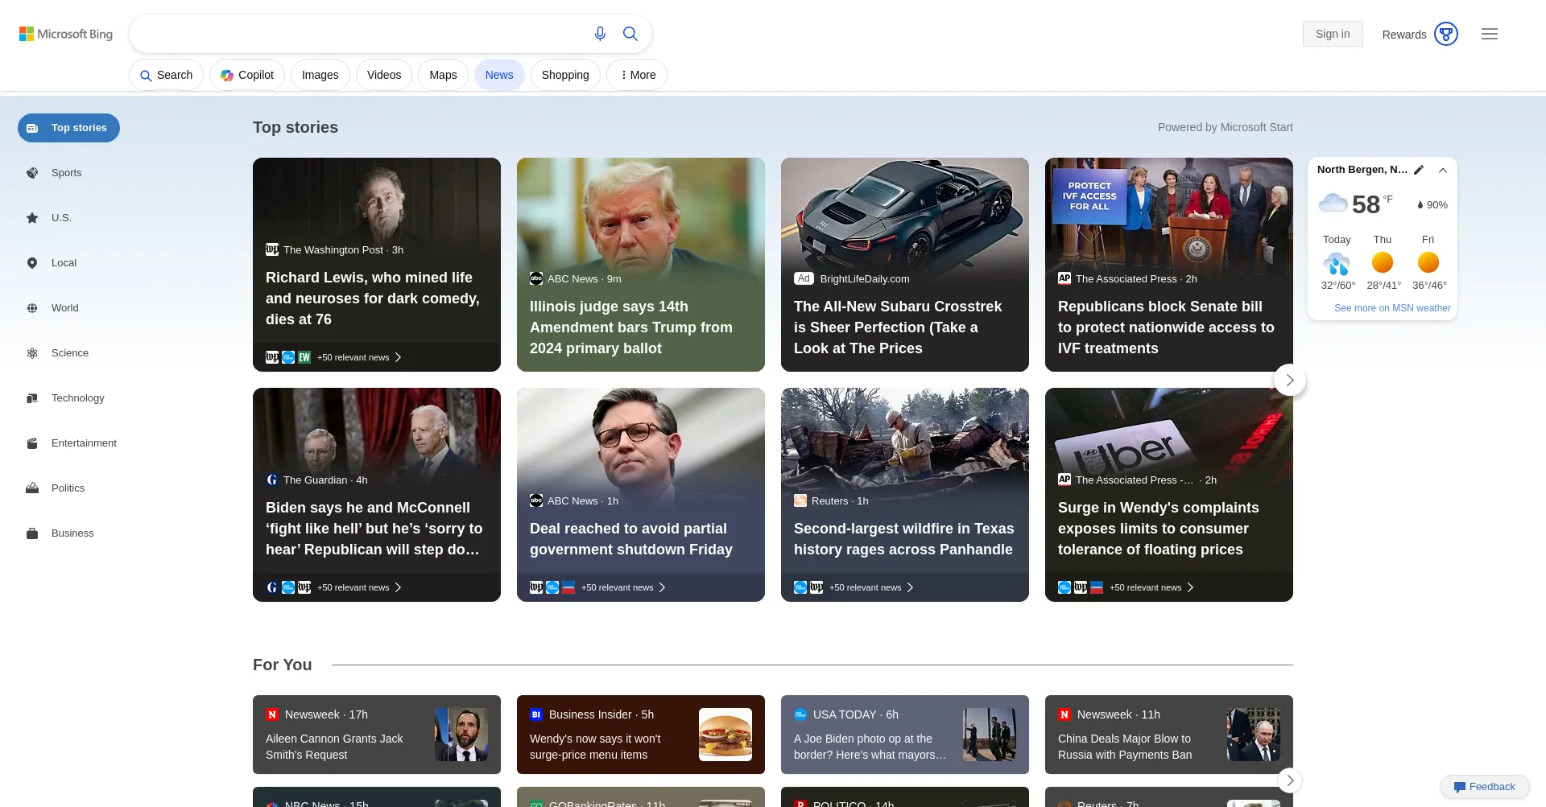
Task: Click the Rewards text link
Action: coord(1404,35)
